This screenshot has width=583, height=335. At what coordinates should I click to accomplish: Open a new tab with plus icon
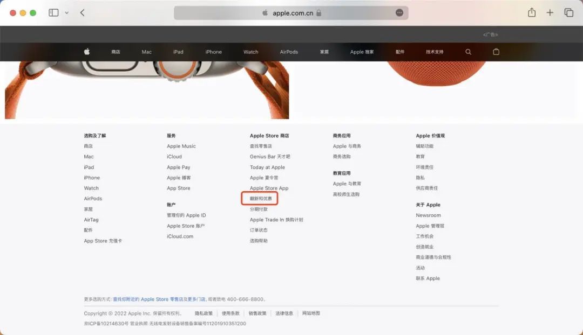[550, 12]
